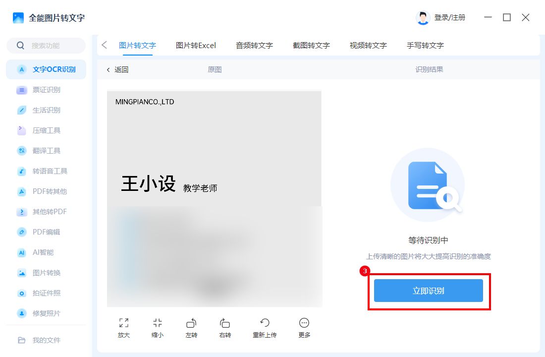Screen dimensions: 545x357
Task: Open 票证识别 from the sidebar
Action: 46,90
